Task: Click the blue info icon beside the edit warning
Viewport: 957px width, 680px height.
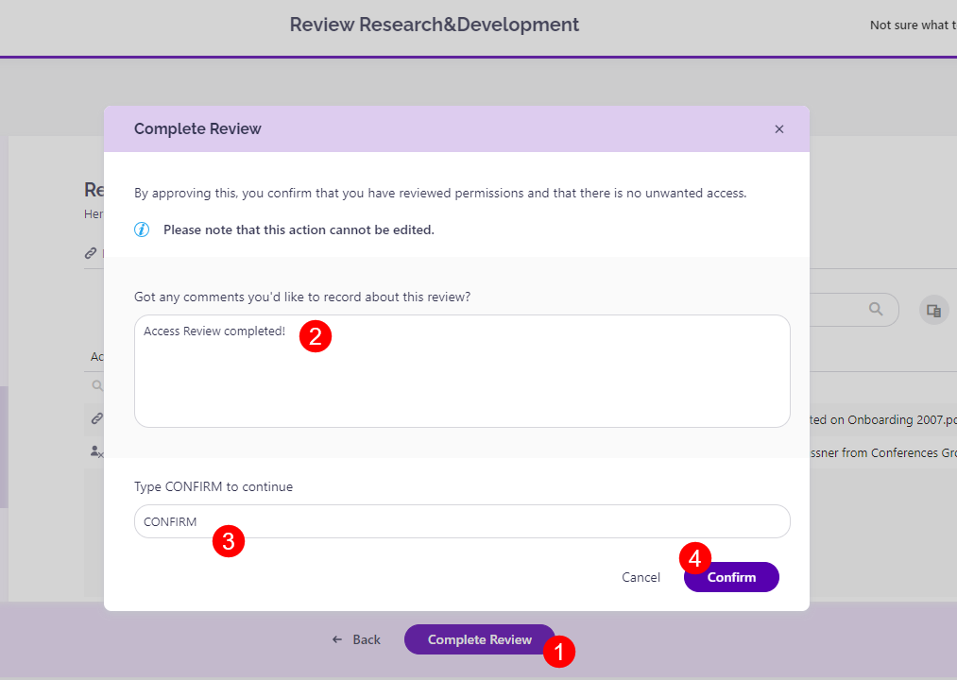Action: pos(142,229)
